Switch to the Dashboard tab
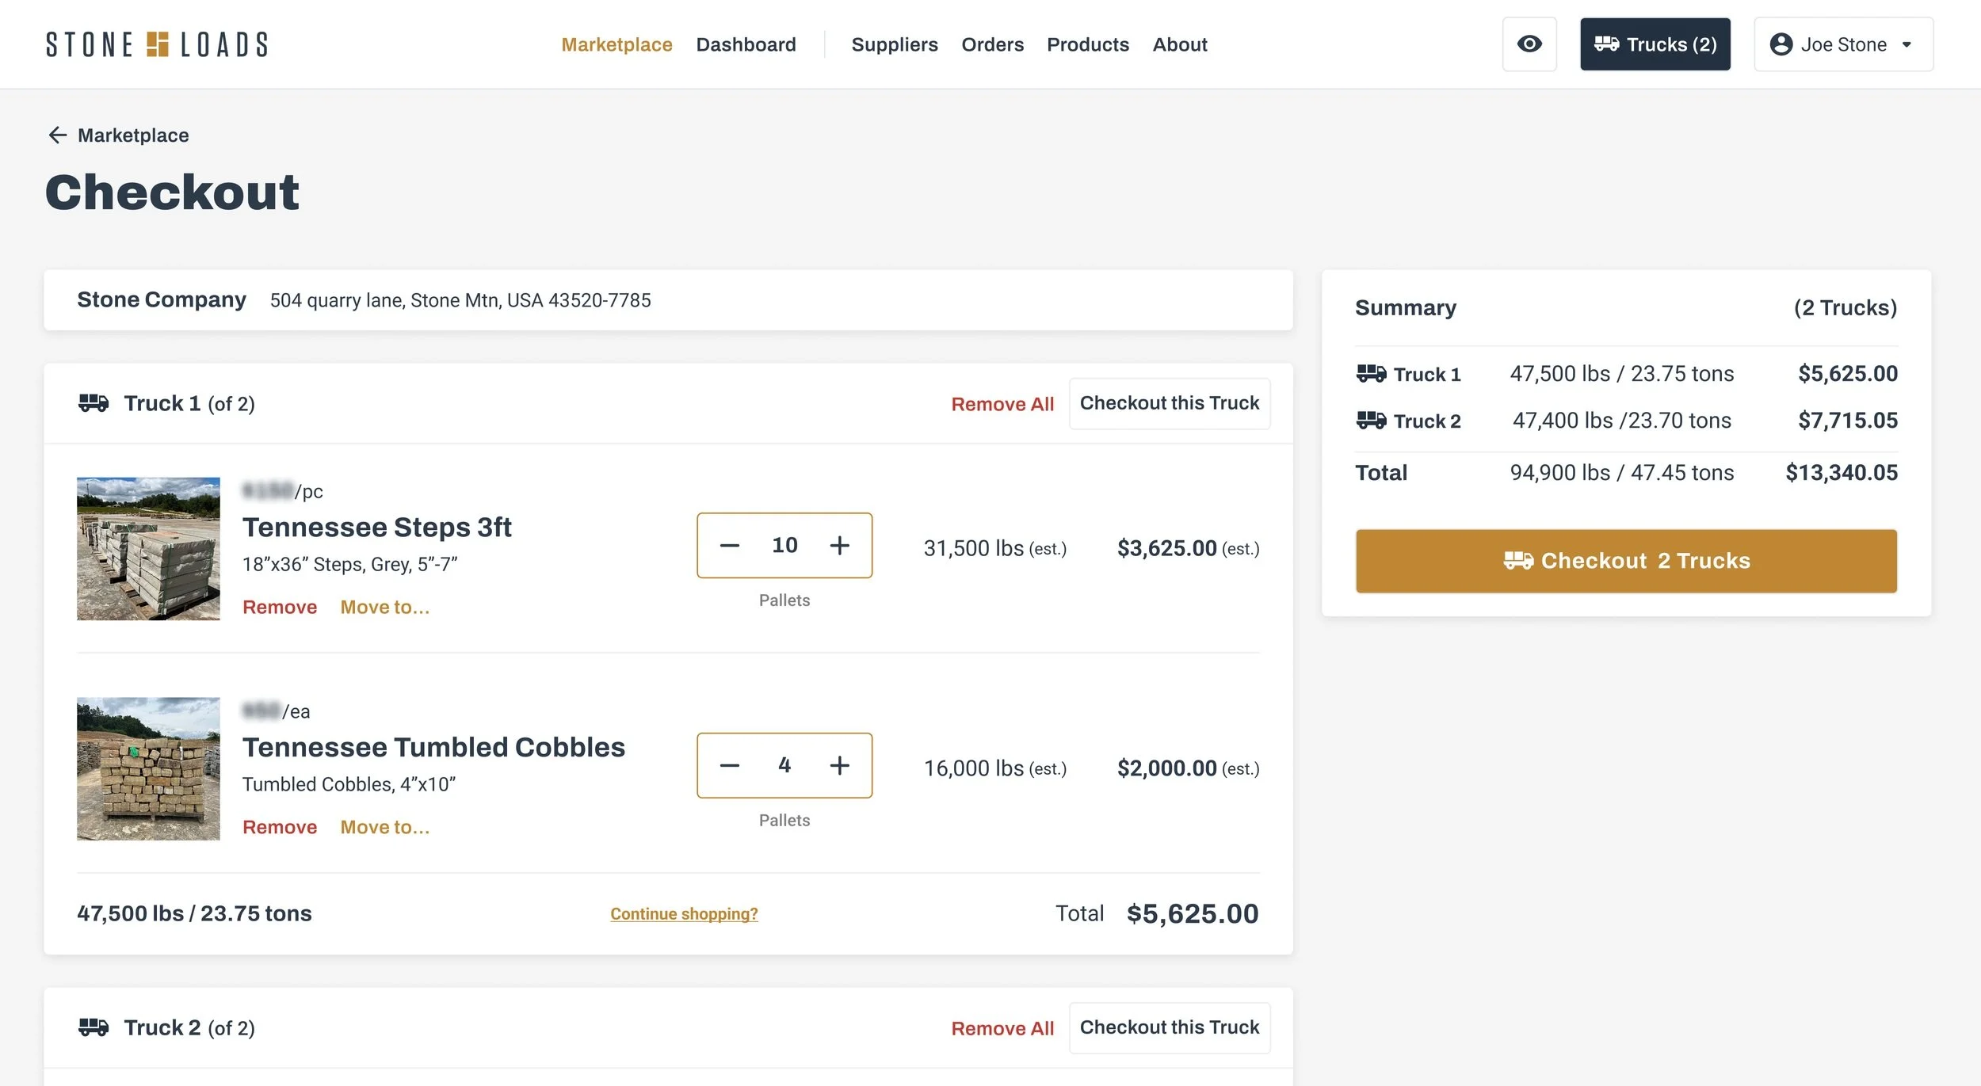Image resolution: width=1981 pixels, height=1086 pixels. (x=746, y=44)
